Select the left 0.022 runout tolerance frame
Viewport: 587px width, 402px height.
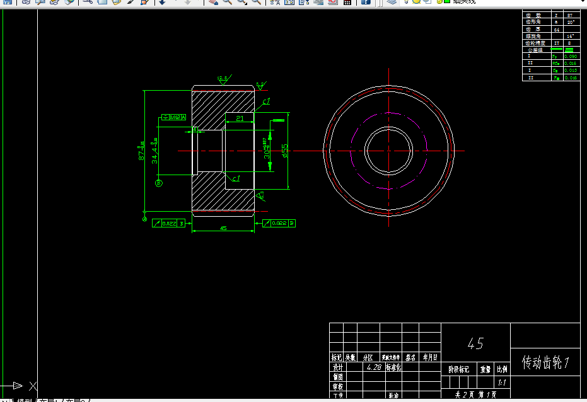168,223
